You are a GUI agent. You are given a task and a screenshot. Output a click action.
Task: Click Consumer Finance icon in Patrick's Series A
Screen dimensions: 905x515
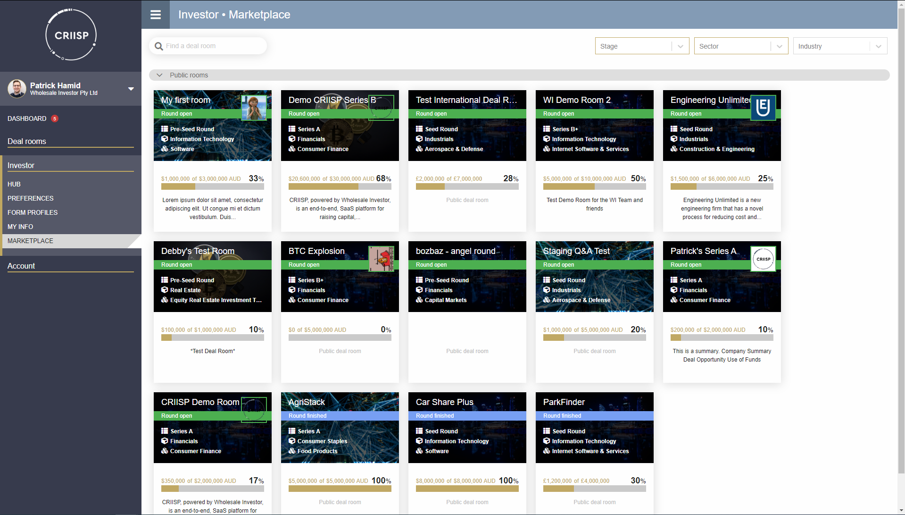click(674, 300)
